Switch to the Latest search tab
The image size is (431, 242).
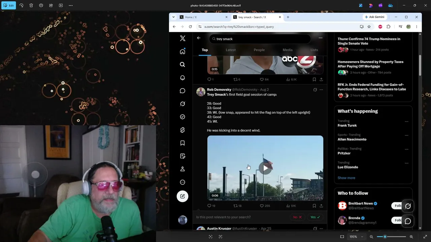231,50
